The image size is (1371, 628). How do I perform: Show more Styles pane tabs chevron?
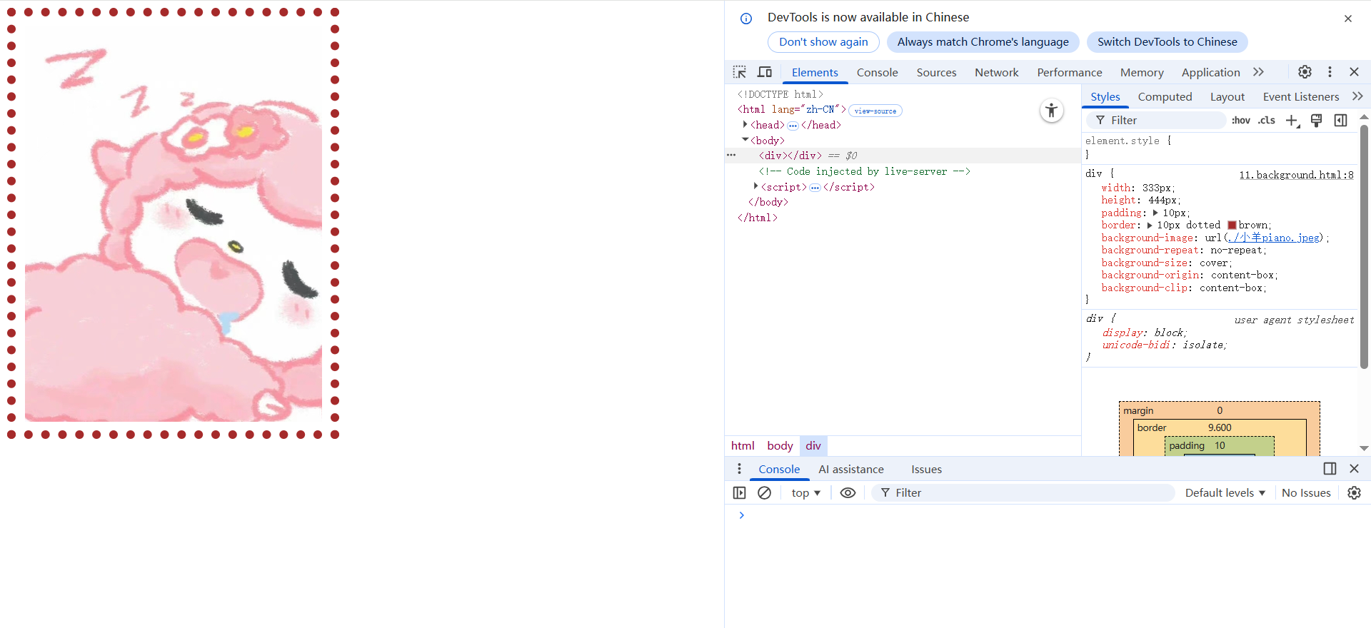click(x=1357, y=96)
